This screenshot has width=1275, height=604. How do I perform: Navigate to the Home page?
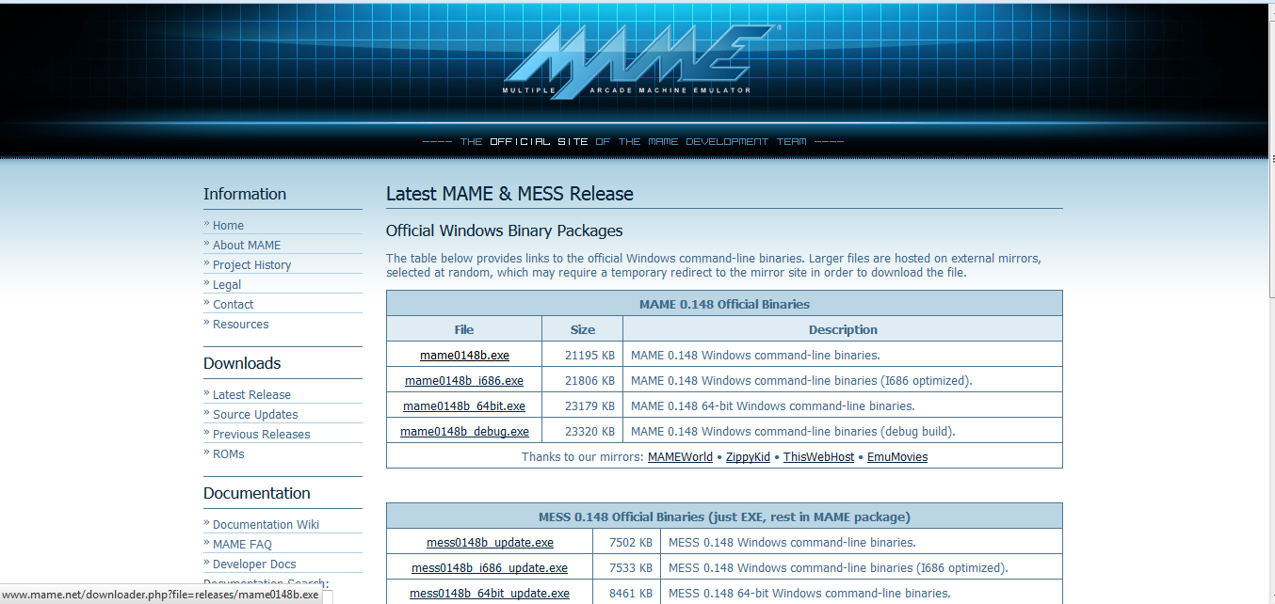tap(228, 225)
